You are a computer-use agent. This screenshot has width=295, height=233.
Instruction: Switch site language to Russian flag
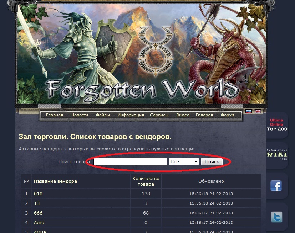point(249,111)
